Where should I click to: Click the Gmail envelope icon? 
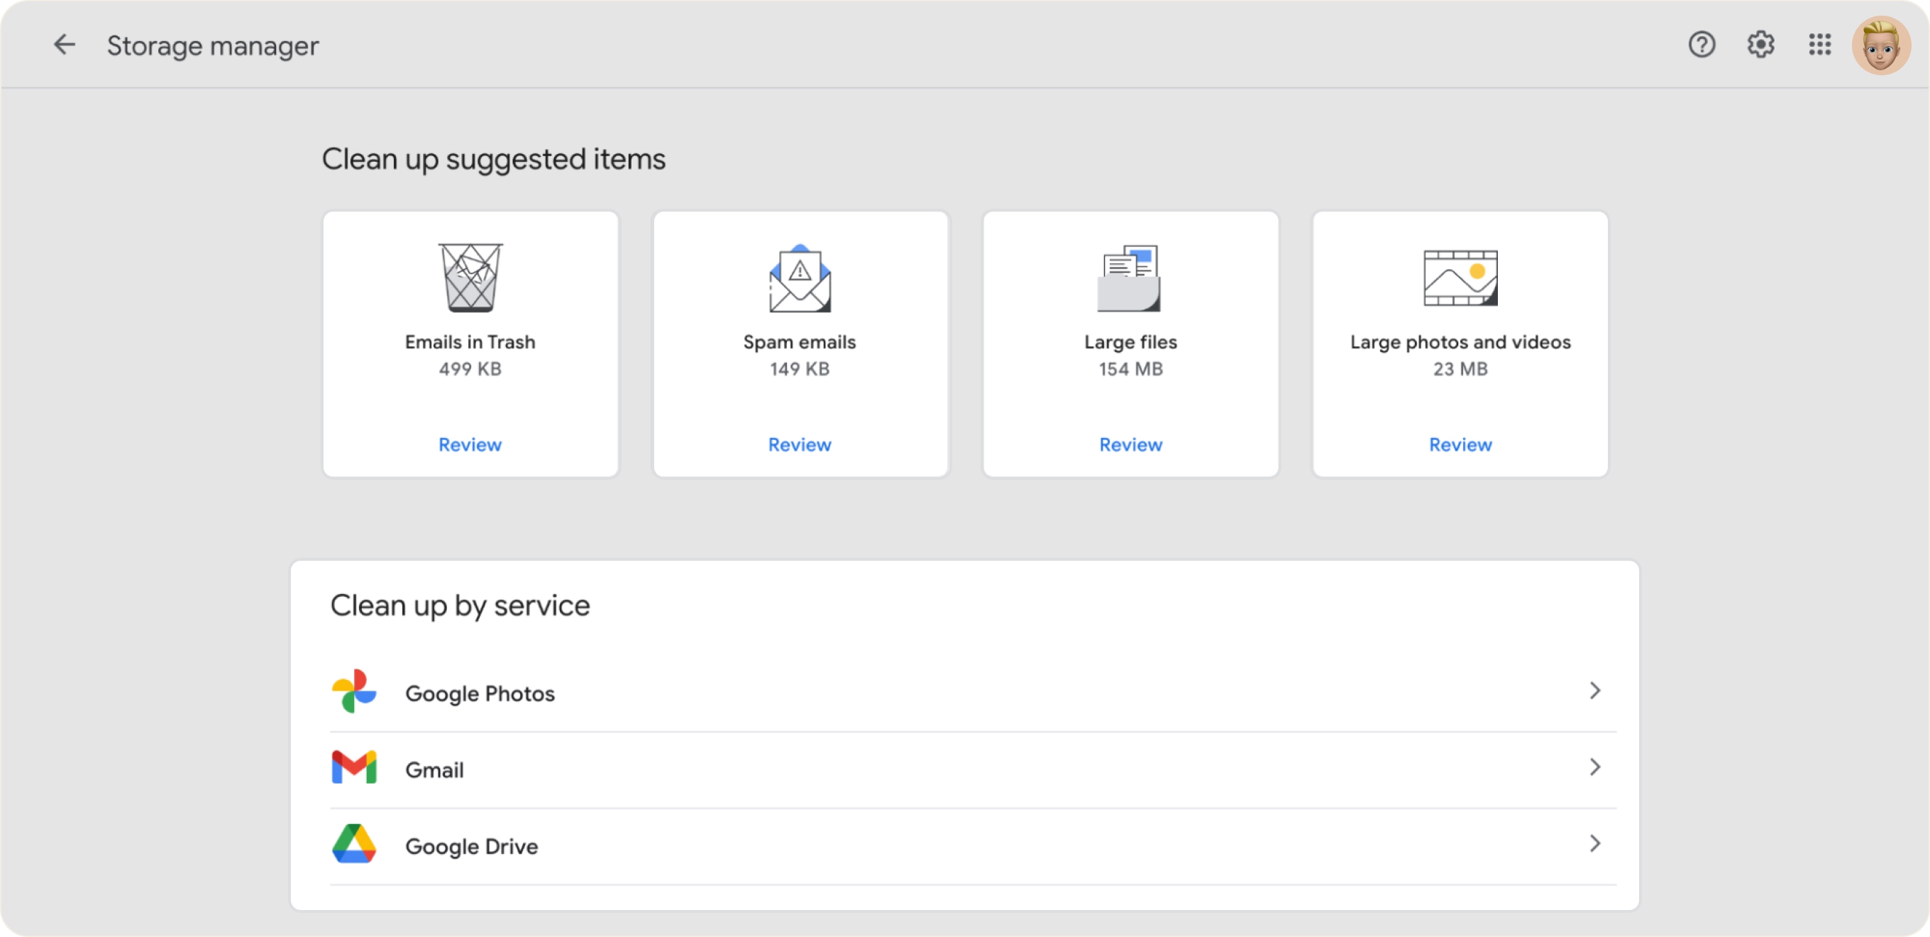click(x=353, y=767)
